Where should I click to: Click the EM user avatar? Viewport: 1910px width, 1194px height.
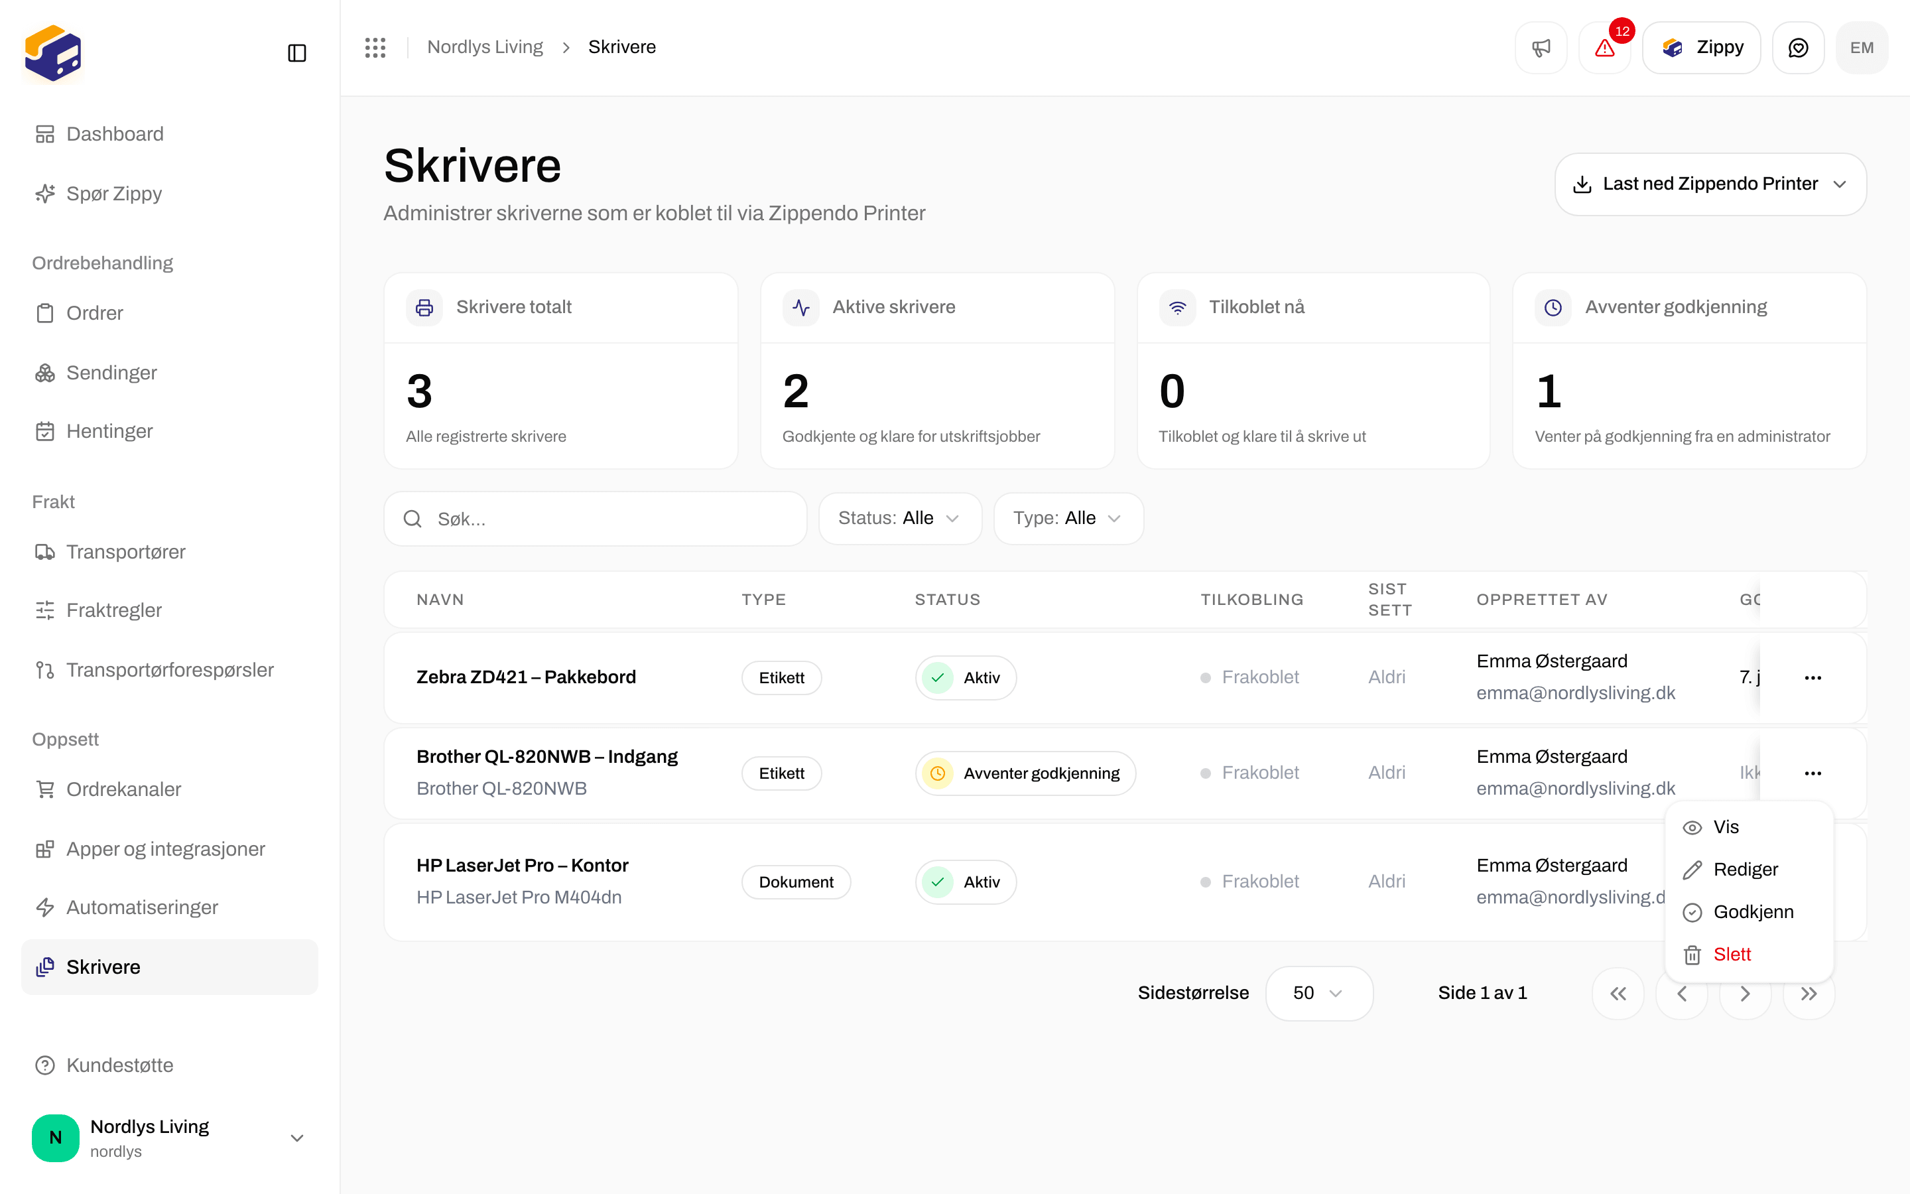tap(1862, 47)
